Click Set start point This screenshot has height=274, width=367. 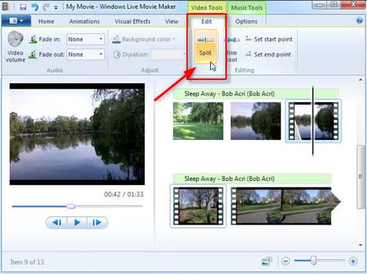click(x=269, y=39)
